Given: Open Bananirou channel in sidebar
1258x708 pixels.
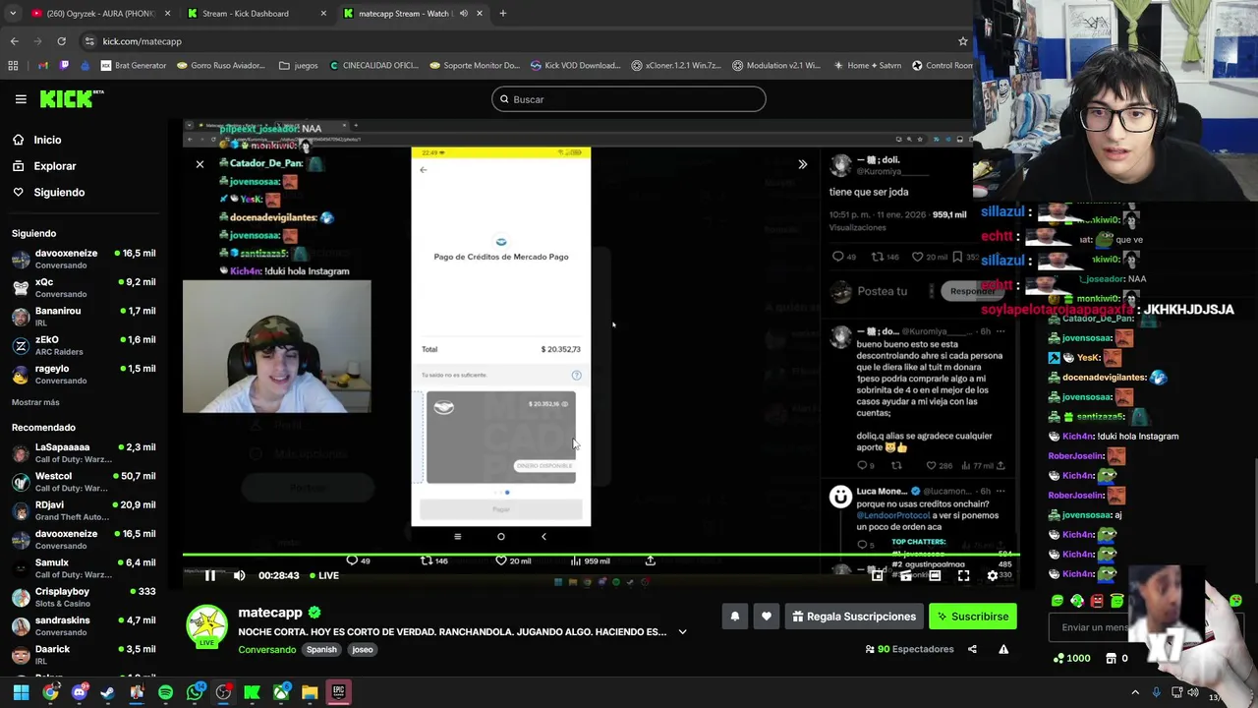Looking at the screenshot, I should coord(84,317).
